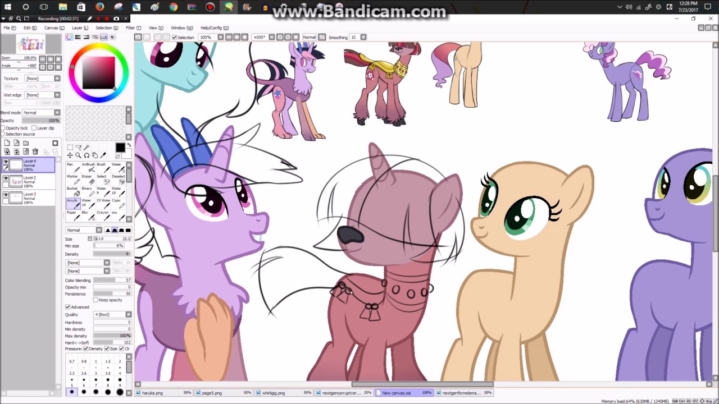Viewport: 719px width, 404px height.
Task: Create a new layer folder
Action: coord(26,144)
